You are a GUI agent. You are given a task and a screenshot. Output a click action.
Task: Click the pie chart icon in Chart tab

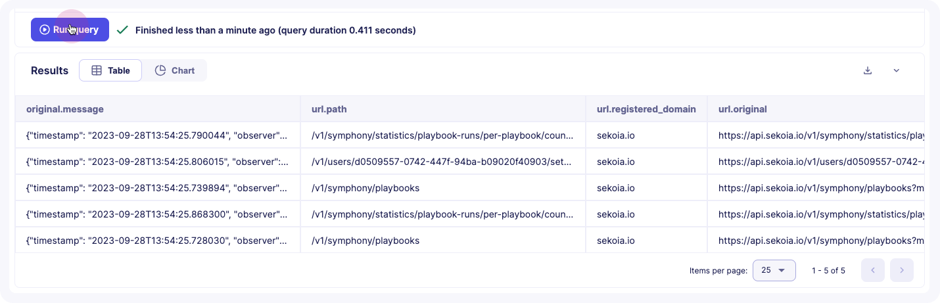160,70
